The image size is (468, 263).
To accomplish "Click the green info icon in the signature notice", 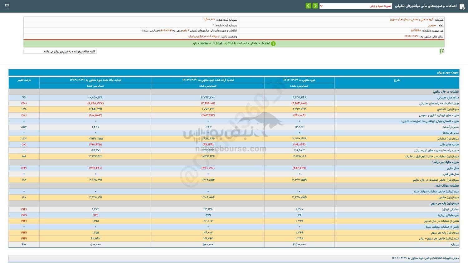I will (x=273, y=43).
